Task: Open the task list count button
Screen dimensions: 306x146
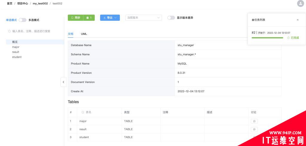Action: [x=89, y=18]
